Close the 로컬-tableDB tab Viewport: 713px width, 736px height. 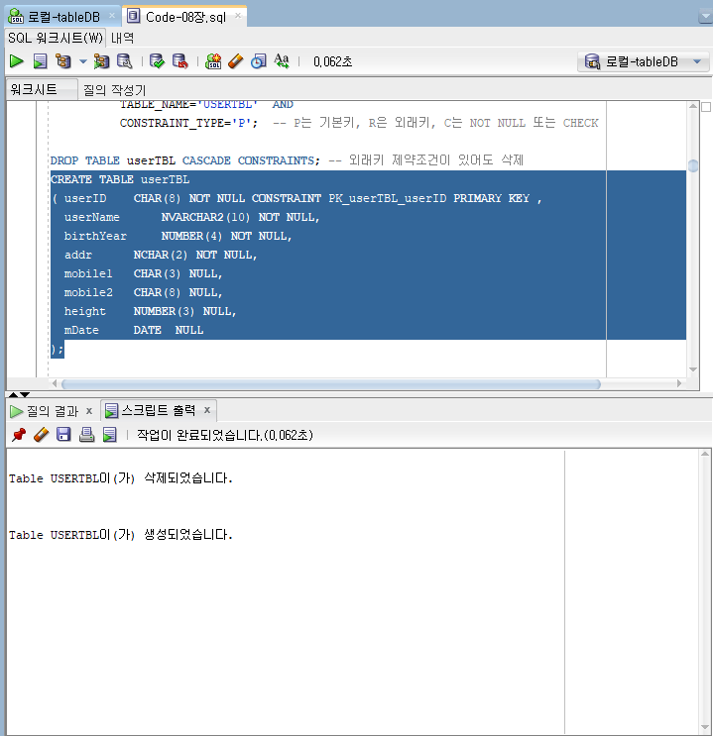[x=112, y=16]
